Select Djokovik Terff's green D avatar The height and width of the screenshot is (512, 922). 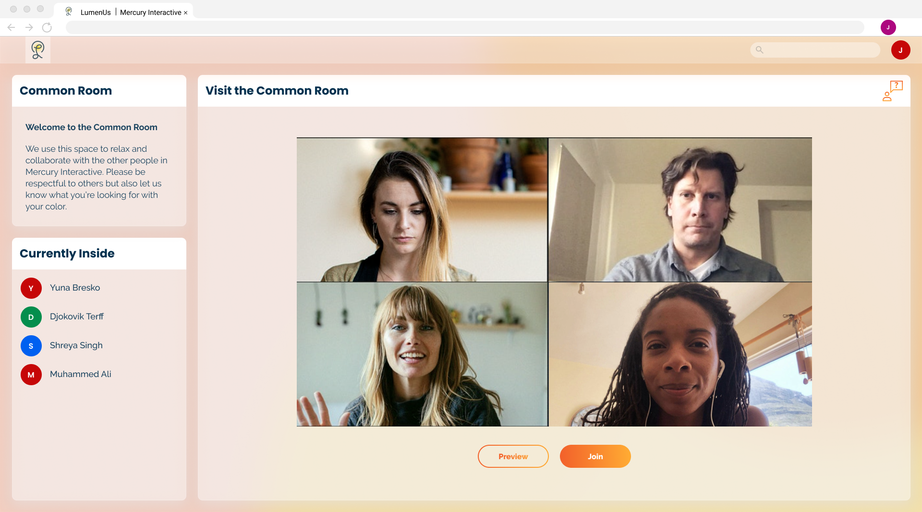[x=31, y=317]
